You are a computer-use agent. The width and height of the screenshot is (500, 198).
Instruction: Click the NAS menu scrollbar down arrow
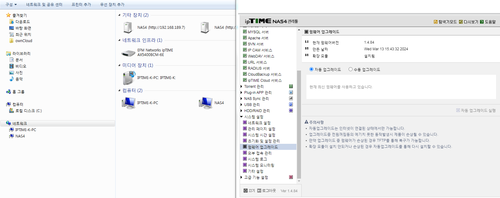coord(299,181)
